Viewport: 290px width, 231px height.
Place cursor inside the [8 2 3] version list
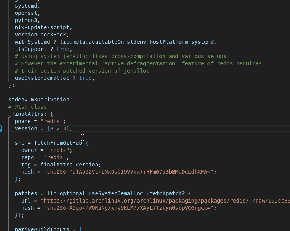tap(58, 128)
